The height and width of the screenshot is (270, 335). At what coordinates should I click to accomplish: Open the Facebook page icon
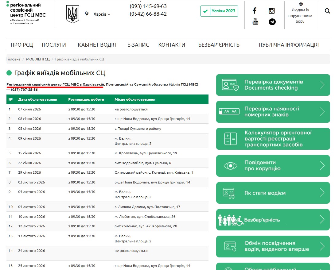255,10
